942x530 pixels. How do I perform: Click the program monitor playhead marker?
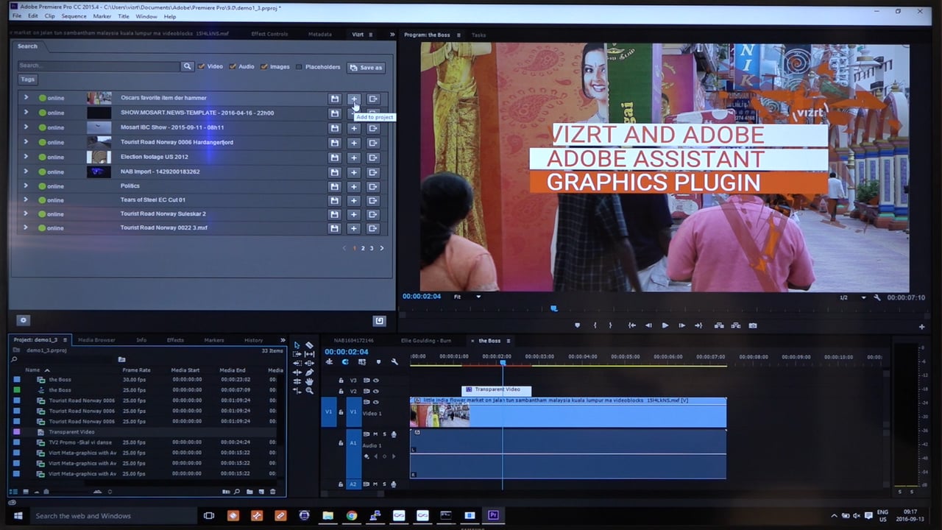coord(554,309)
